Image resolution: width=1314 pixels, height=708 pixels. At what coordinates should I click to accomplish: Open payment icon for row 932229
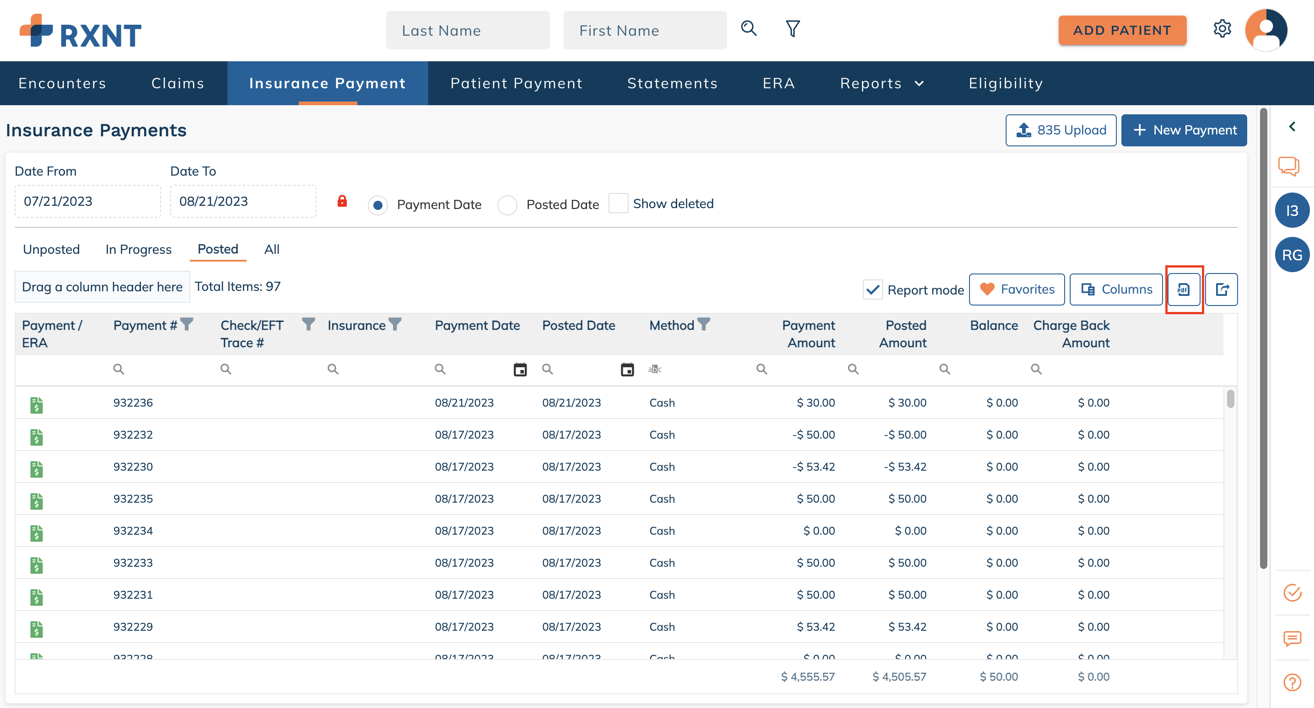click(36, 630)
